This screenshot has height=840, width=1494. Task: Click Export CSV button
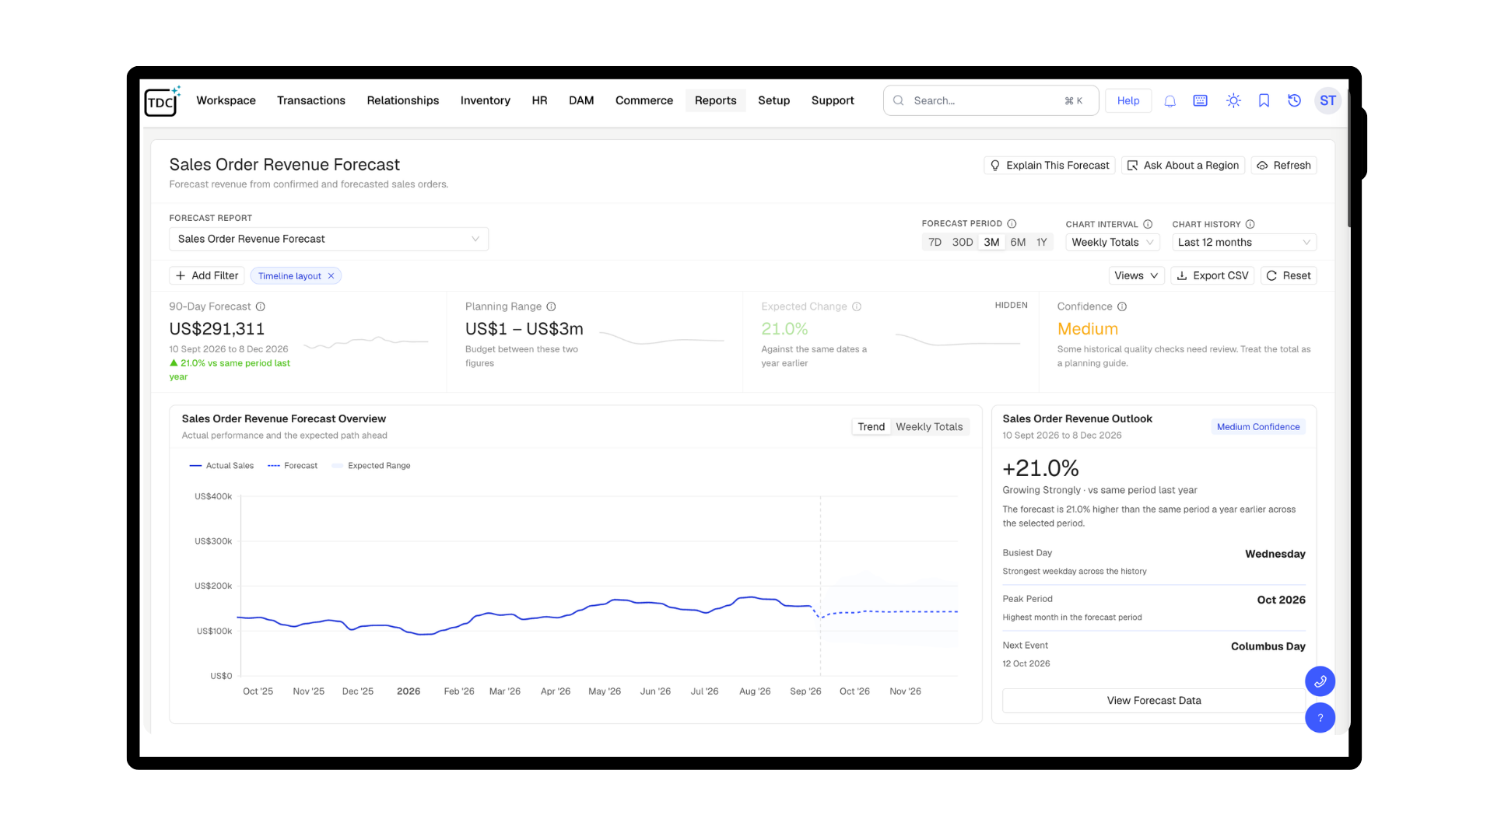pos(1212,276)
